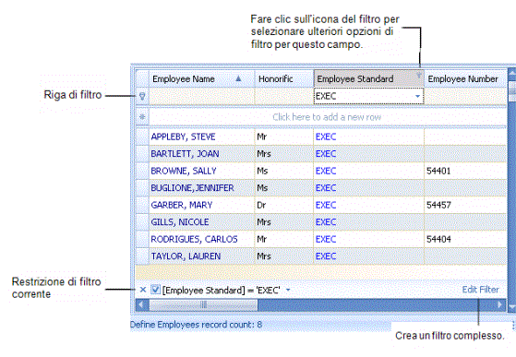
Task: Click the EXEC cell for TAYLOR, LAUREN
Action: (x=368, y=256)
